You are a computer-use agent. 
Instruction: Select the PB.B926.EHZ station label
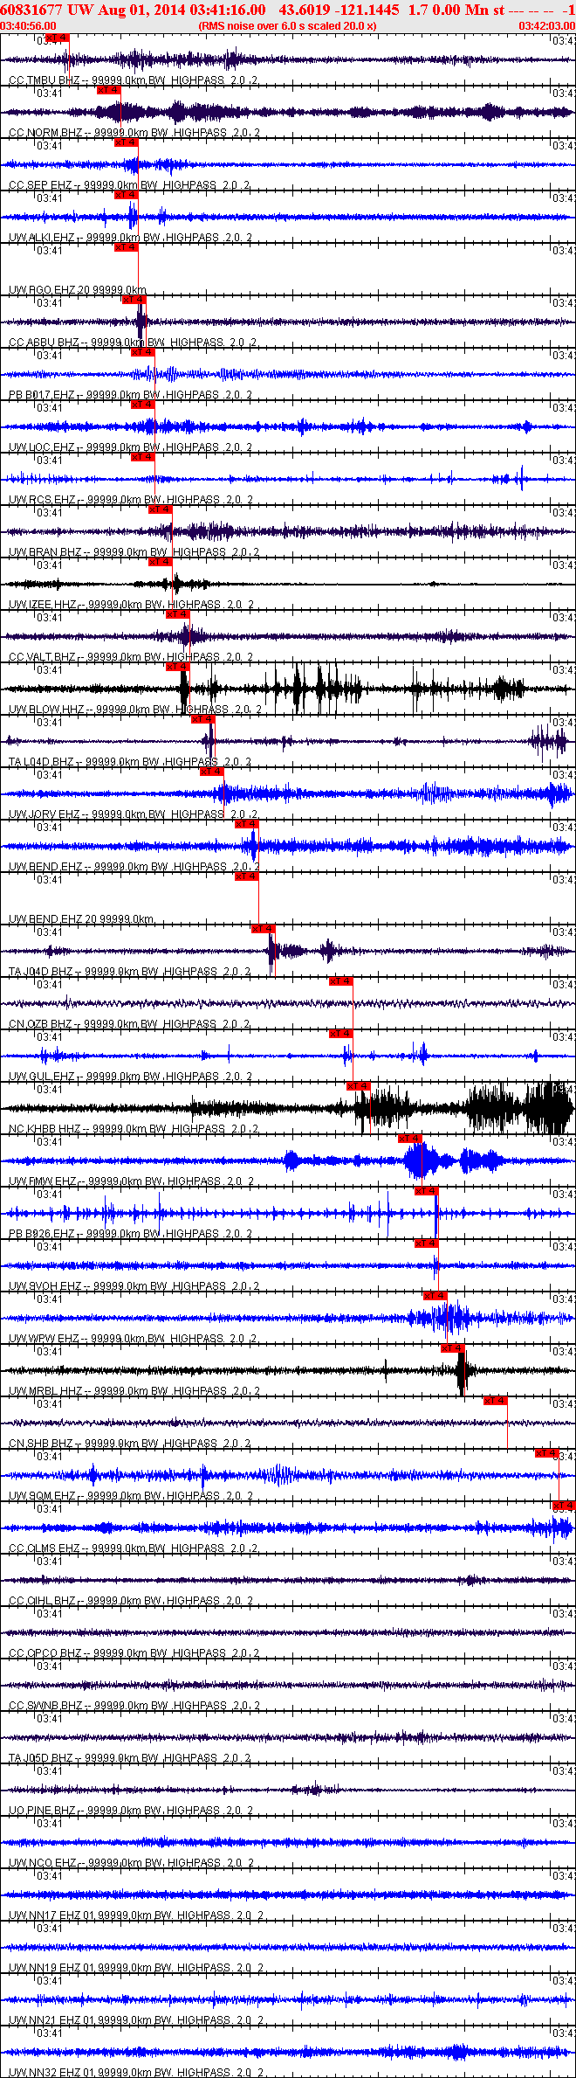pos(131,1234)
